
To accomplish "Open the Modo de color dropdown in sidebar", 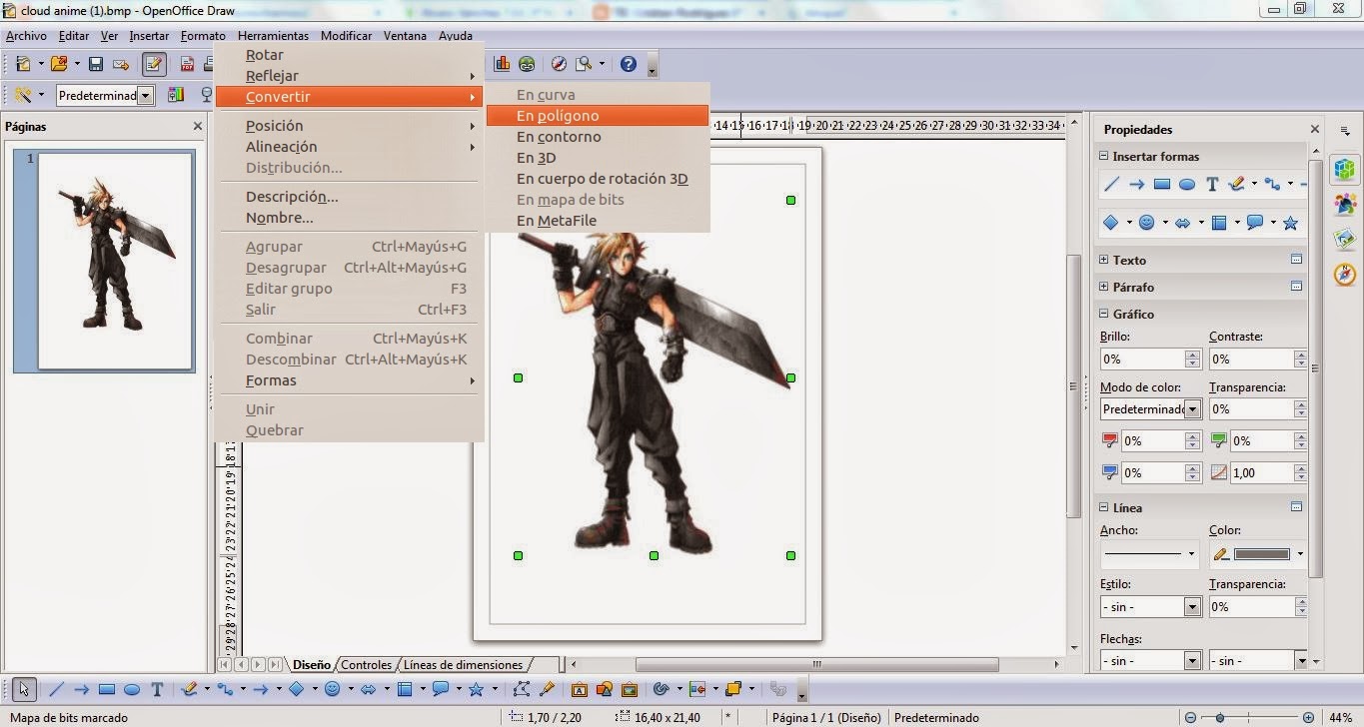I will 1192,408.
